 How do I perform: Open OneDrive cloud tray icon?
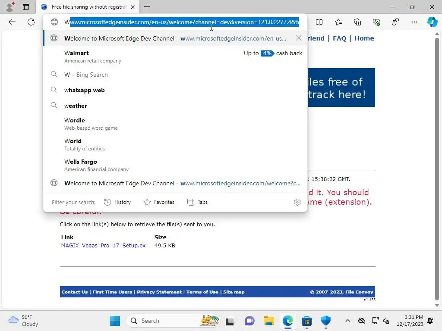362,321
